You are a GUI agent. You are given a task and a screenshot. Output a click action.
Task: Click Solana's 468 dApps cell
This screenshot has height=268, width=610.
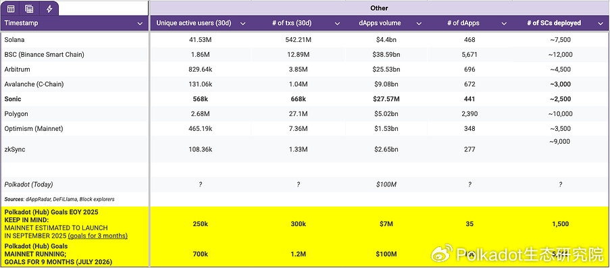[469, 40]
